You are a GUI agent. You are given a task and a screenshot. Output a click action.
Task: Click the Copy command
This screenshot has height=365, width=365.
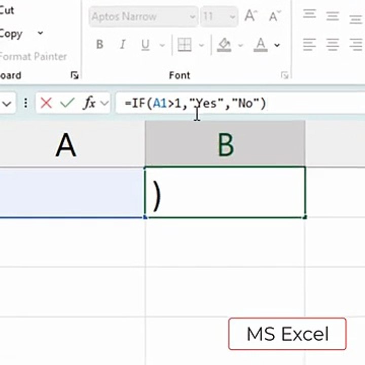[x=11, y=34]
